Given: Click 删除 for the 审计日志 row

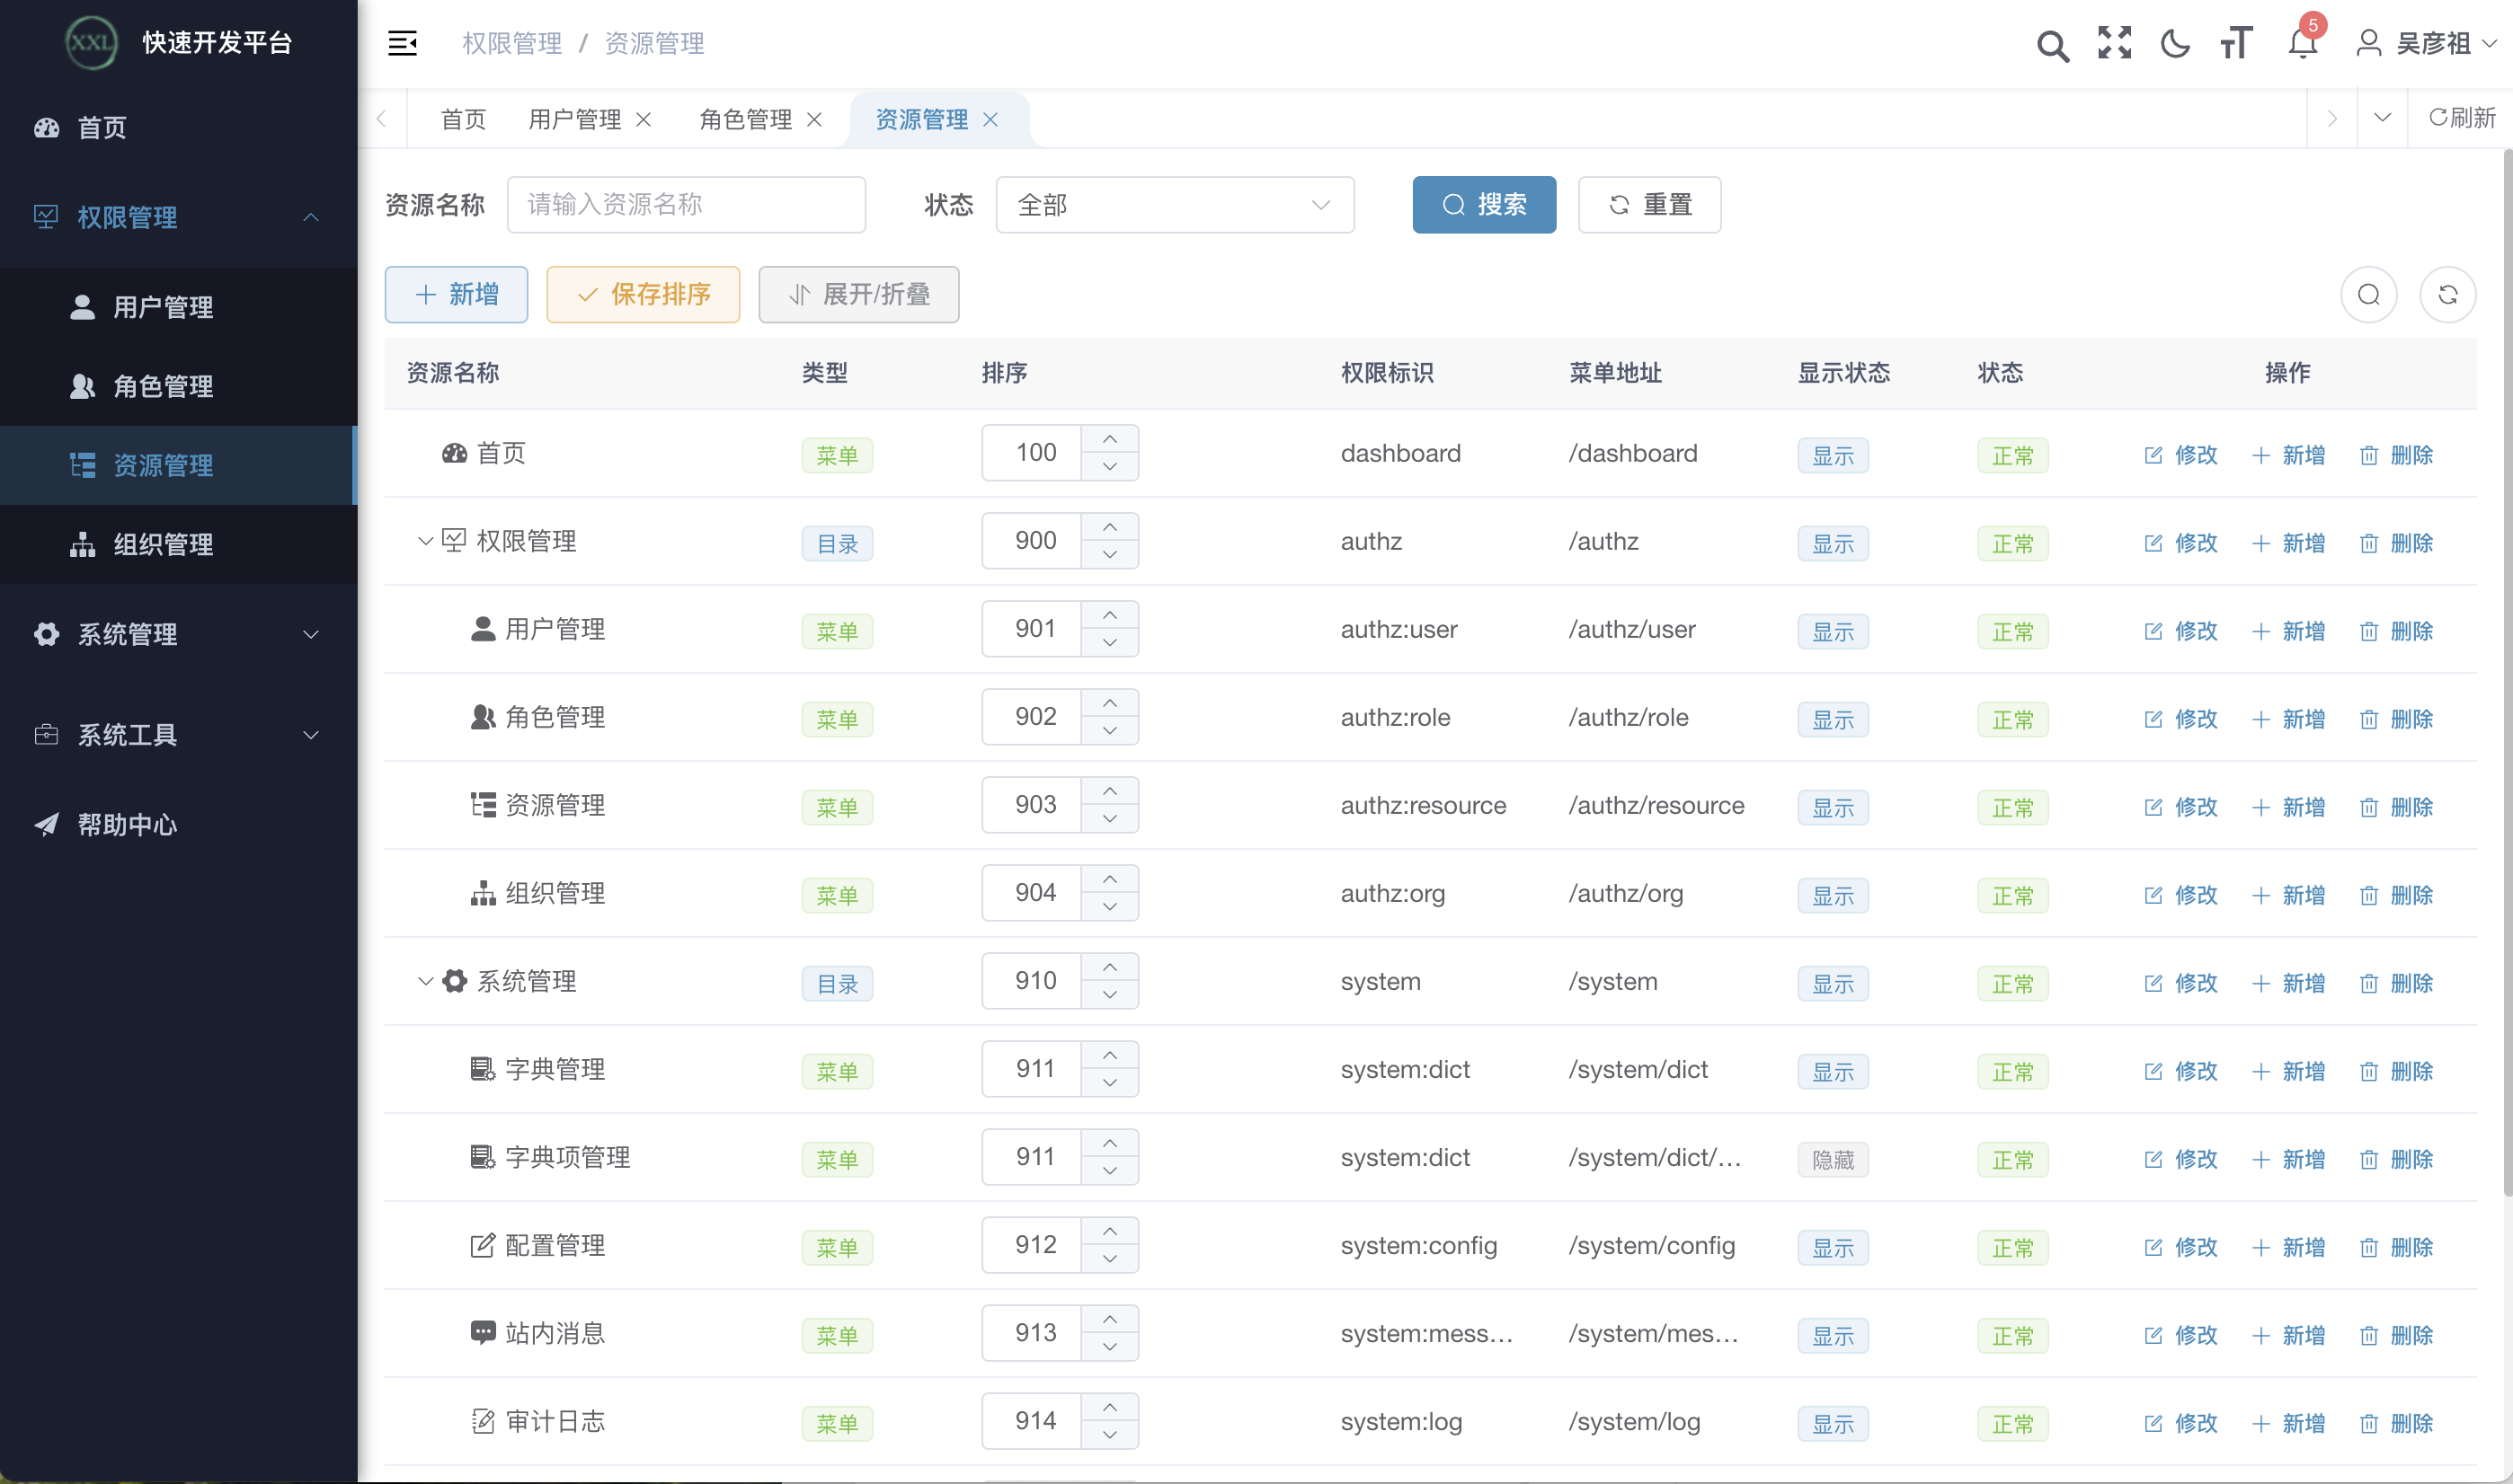Looking at the screenshot, I should (2396, 1423).
